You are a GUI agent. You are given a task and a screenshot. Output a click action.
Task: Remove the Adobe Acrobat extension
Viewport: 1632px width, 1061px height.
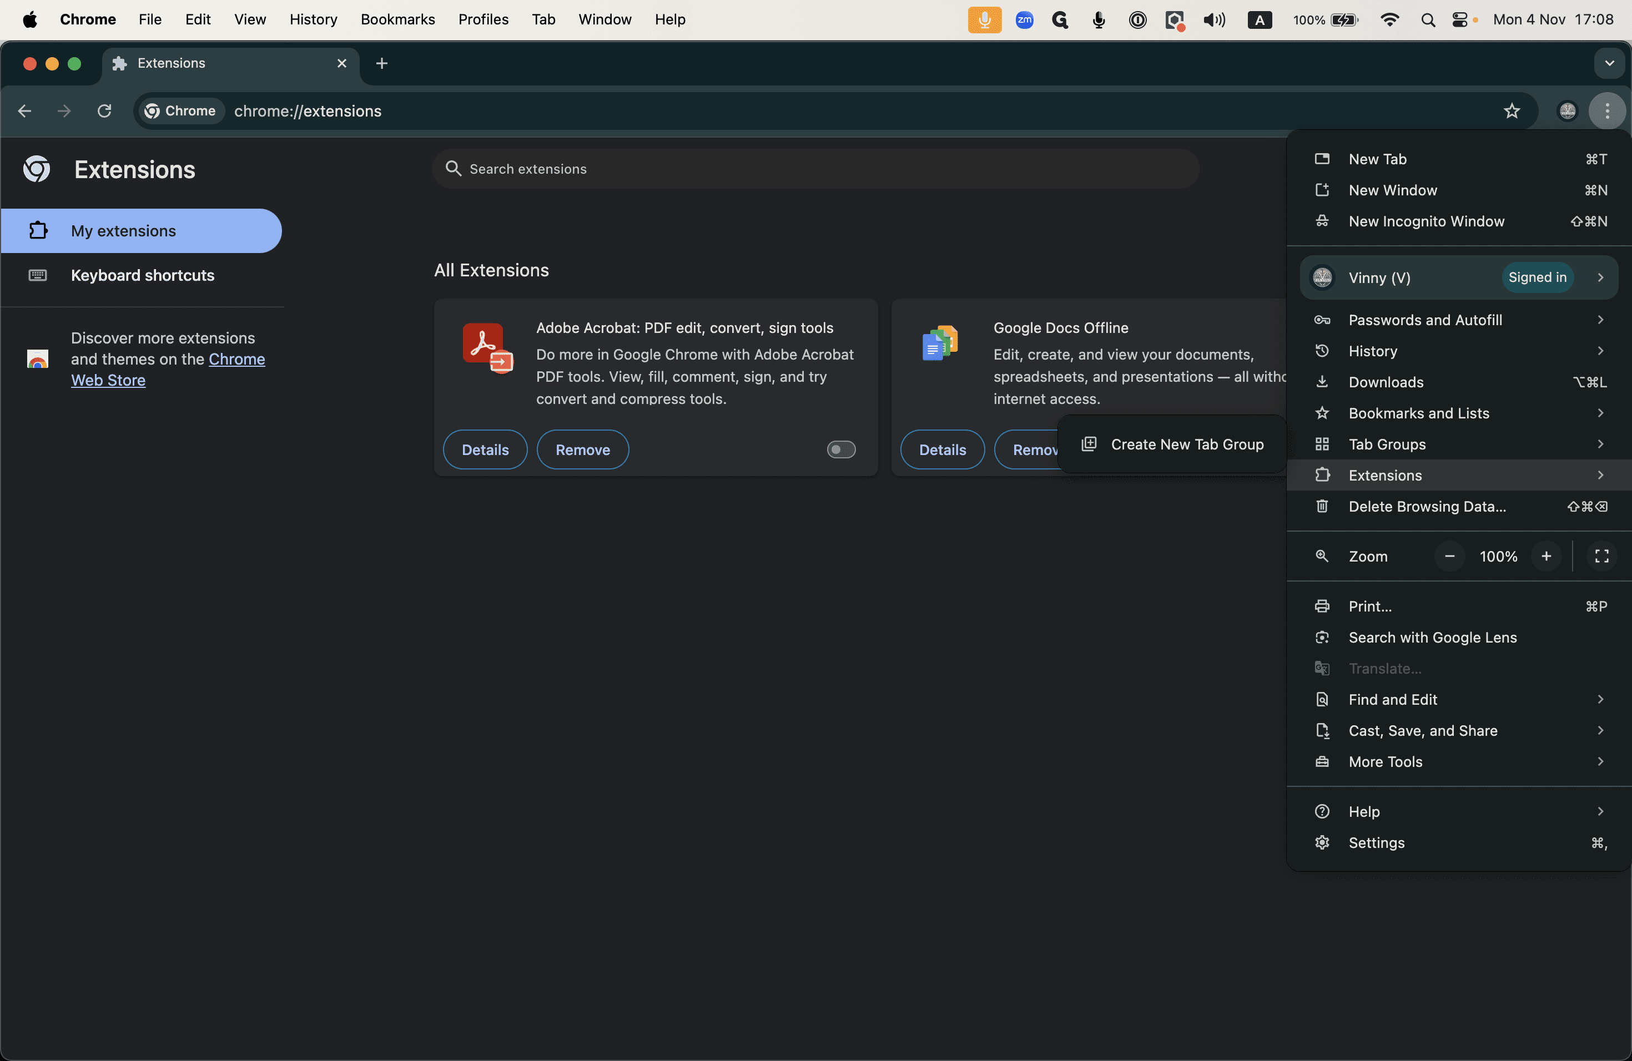(x=583, y=449)
